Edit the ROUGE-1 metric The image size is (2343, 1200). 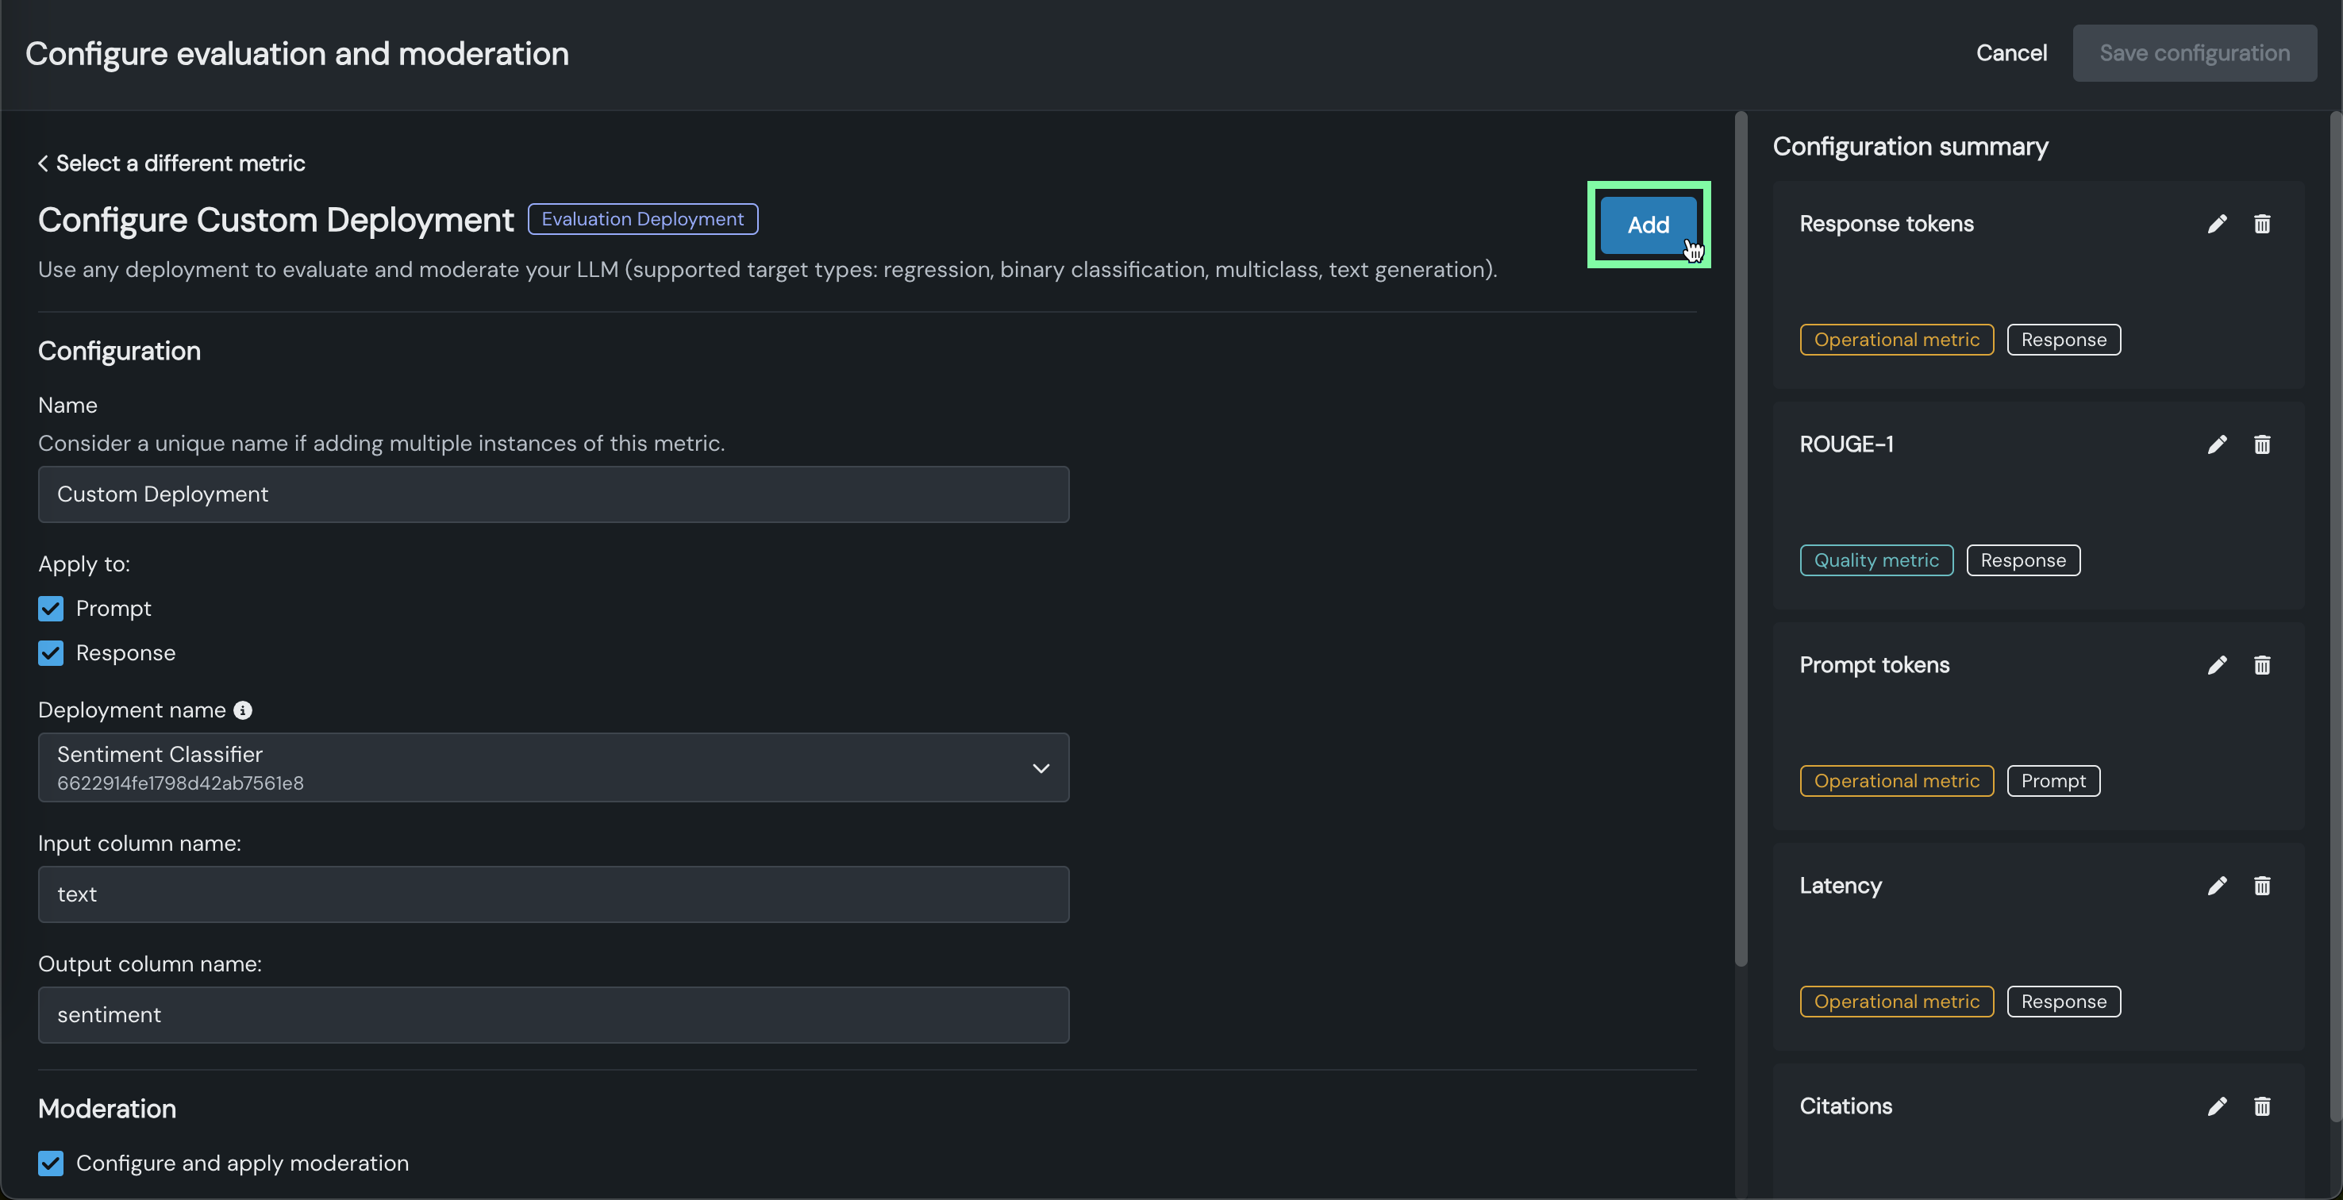(x=2217, y=444)
